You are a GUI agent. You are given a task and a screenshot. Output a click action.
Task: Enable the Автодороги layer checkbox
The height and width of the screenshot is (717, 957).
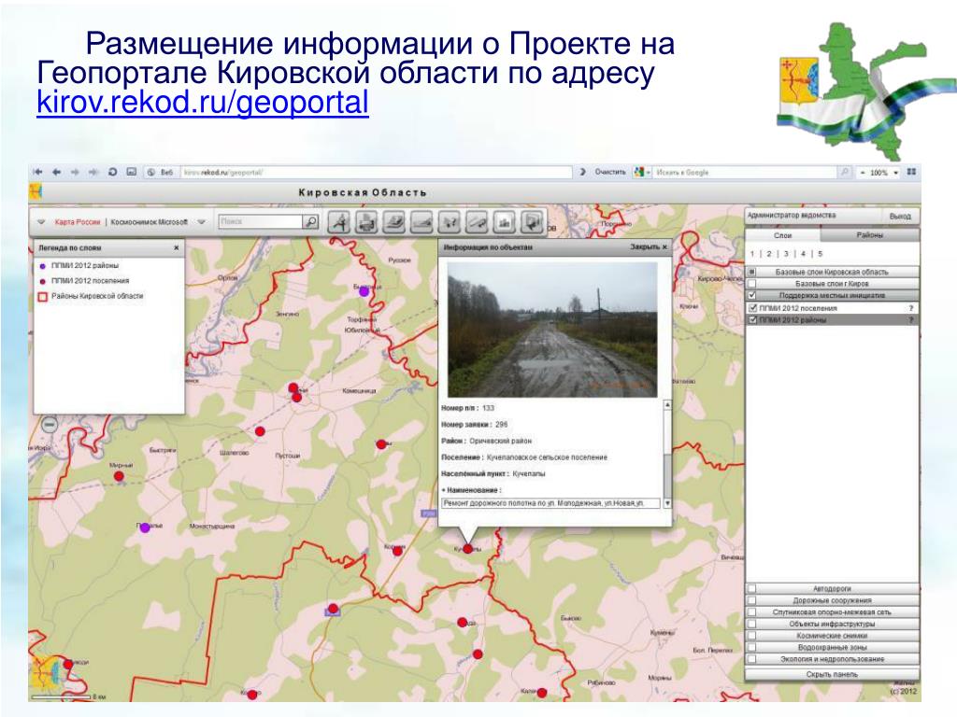(x=752, y=589)
